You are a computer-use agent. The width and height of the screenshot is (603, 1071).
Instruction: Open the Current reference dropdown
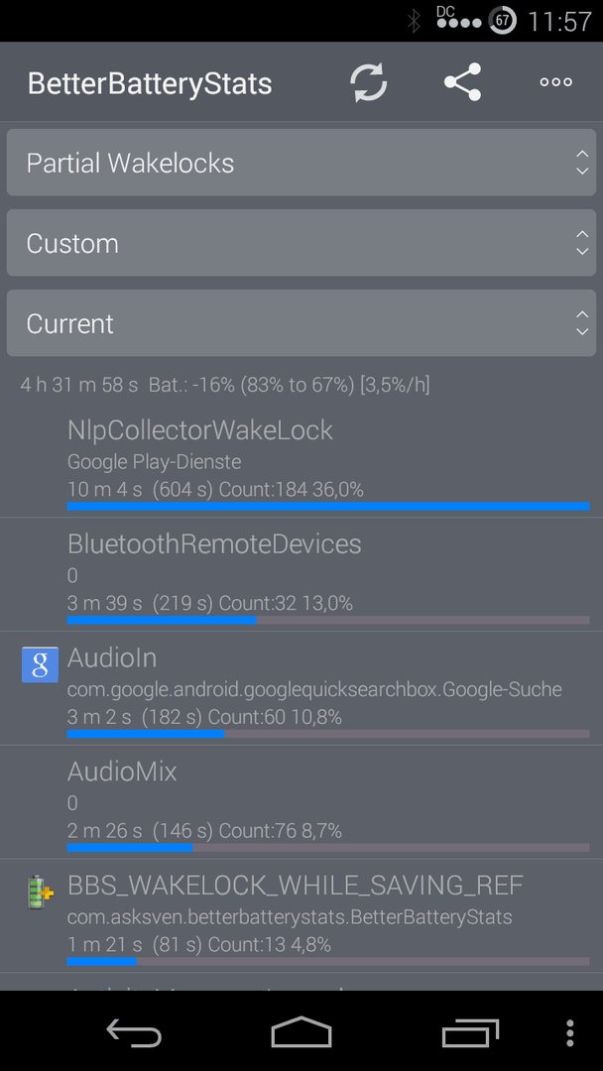point(301,322)
